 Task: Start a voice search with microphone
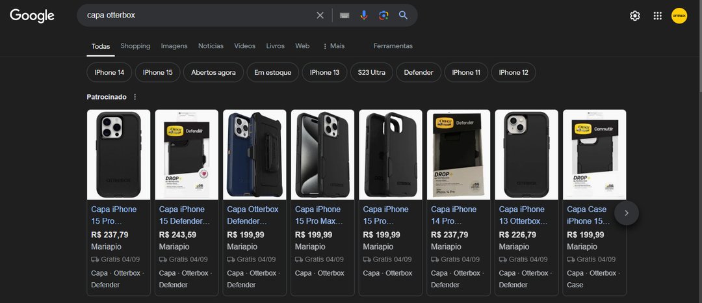(364, 16)
